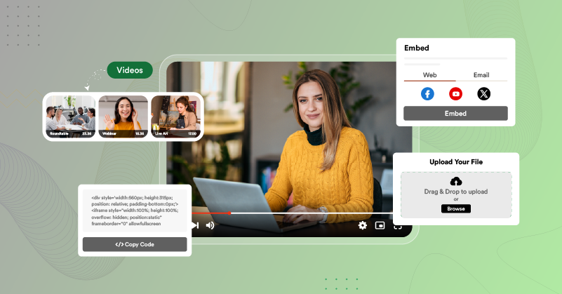Open the Webinar video thumbnail
The width and height of the screenshot is (562, 294).
[123, 116]
